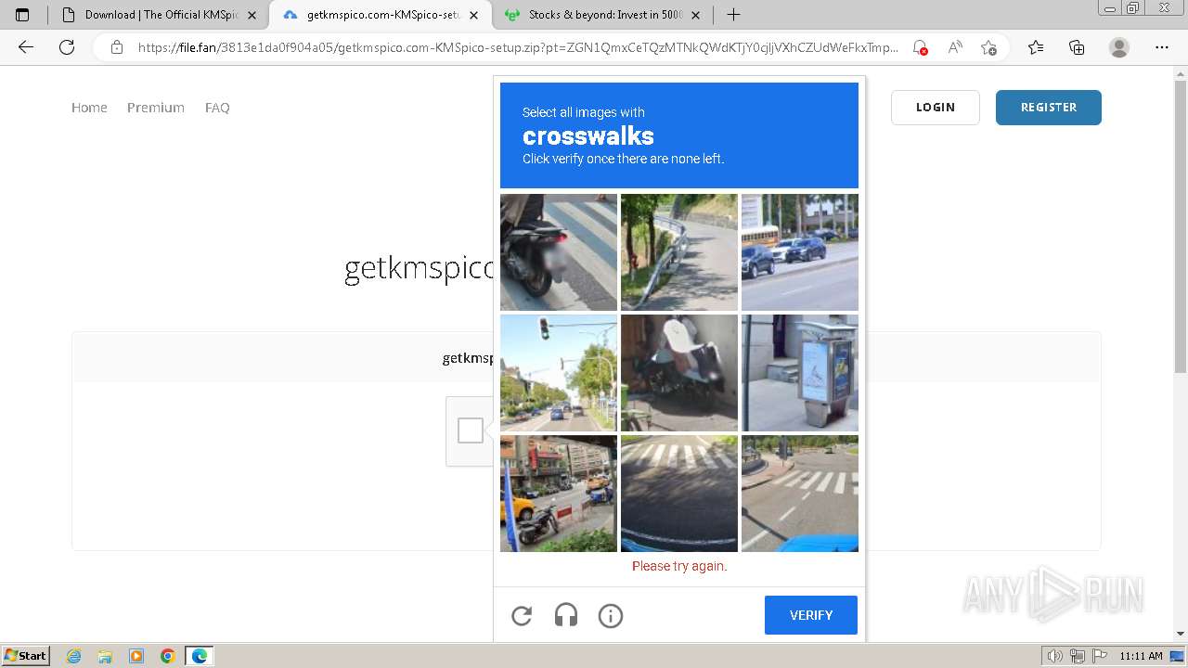This screenshot has width=1188, height=668.
Task: Close the getkmspico.com-KMSpico-setup tab
Action: pos(474,15)
